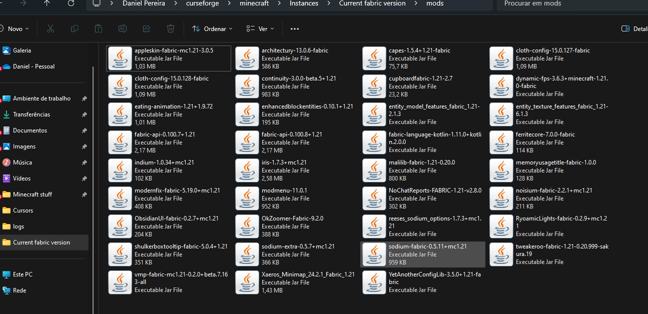Open the Ordenar sort dropdown
The width and height of the screenshot is (648, 314).
coord(213,28)
